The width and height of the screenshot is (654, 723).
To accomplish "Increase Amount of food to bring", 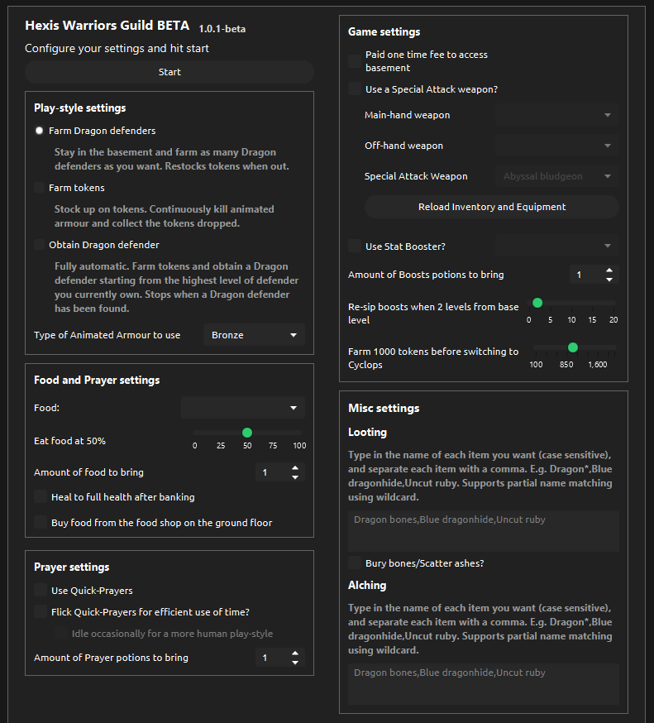I will [x=295, y=468].
